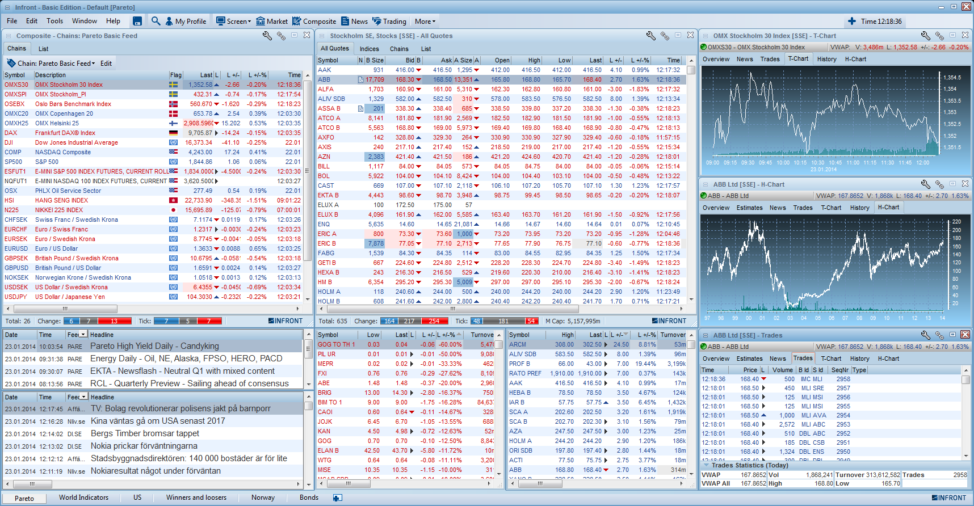Viewport: 974px width, 506px height.
Task: Click the chain tag icon before Chain: Pareto
Action: tap(11, 63)
